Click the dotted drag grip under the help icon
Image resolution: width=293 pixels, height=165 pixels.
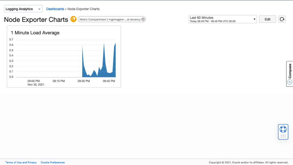283,136
